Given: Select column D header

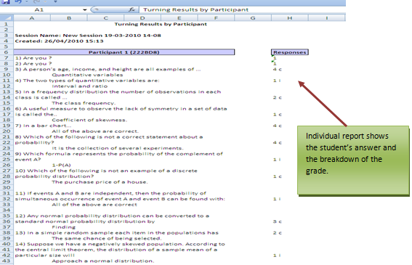Looking at the screenshot, I should pos(142,18).
